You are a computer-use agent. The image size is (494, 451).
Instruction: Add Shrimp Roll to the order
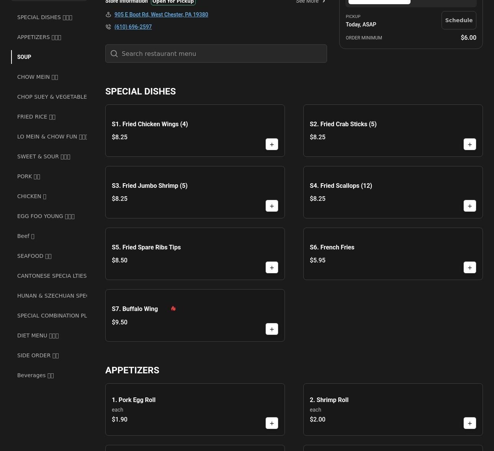pos(470,423)
